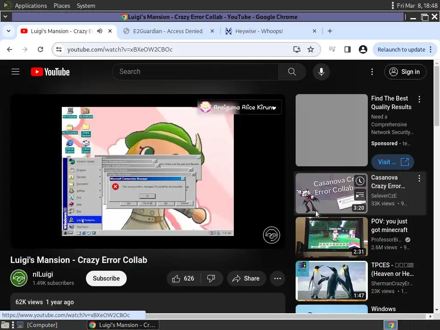Image resolution: width=440 pixels, height=330 pixels.
Task: Open more actions ellipsis below video
Action: pyautogui.click(x=278, y=278)
